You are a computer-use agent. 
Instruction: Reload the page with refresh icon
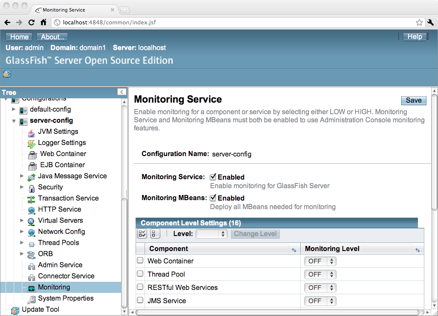31,22
